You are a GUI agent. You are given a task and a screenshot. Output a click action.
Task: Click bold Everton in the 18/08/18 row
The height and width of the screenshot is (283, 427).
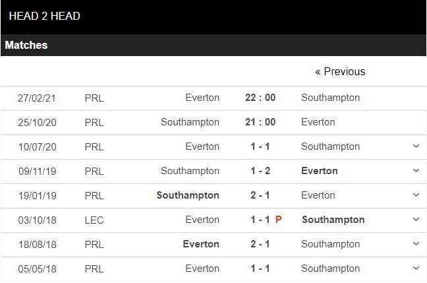click(x=201, y=244)
